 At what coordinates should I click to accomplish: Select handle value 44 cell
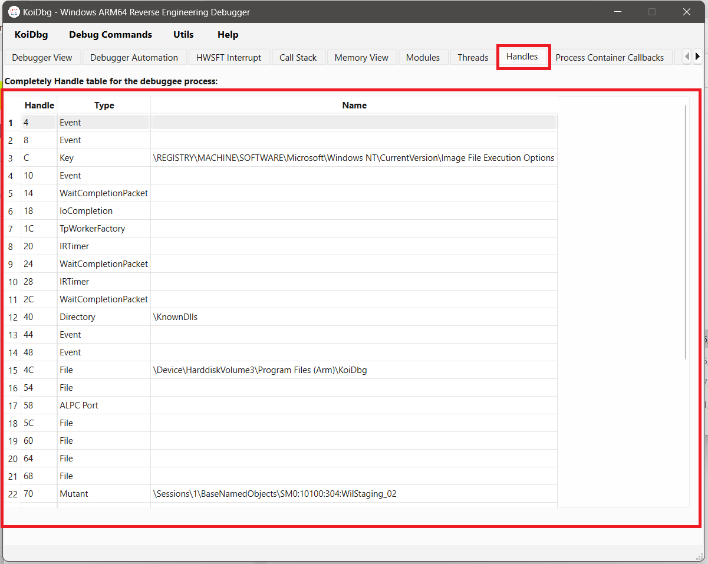[x=39, y=335]
